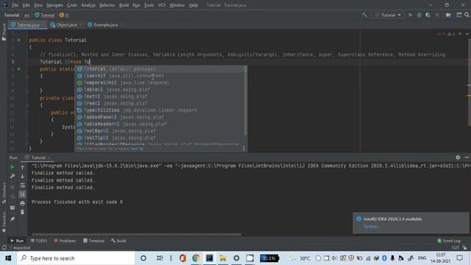This screenshot has width=471, height=265.
Task: Choose TimeUnit in the completion list
Action: pyautogui.click(x=160, y=76)
